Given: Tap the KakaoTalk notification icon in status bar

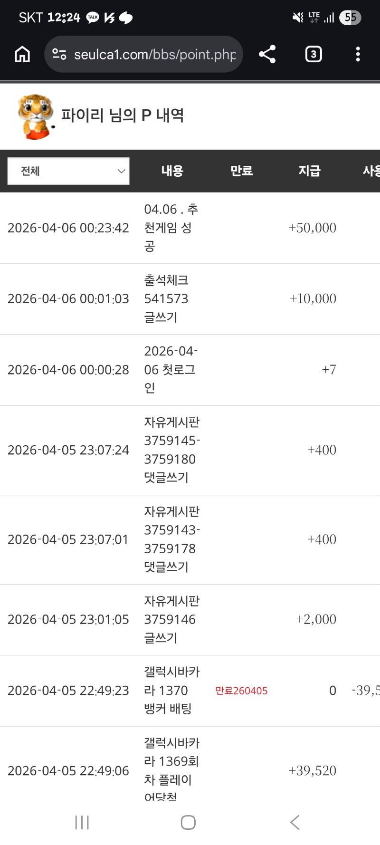Looking at the screenshot, I should (x=93, y=18).
